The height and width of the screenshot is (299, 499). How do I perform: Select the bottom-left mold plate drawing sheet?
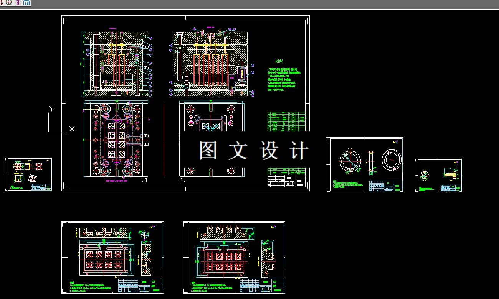(x=114, y=259)
